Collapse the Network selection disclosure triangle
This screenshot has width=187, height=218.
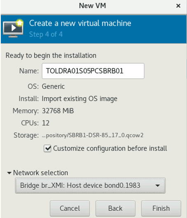click(9, 173)
